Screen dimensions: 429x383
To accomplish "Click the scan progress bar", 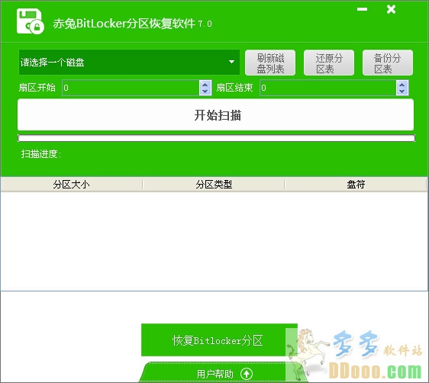I will 216,138.
